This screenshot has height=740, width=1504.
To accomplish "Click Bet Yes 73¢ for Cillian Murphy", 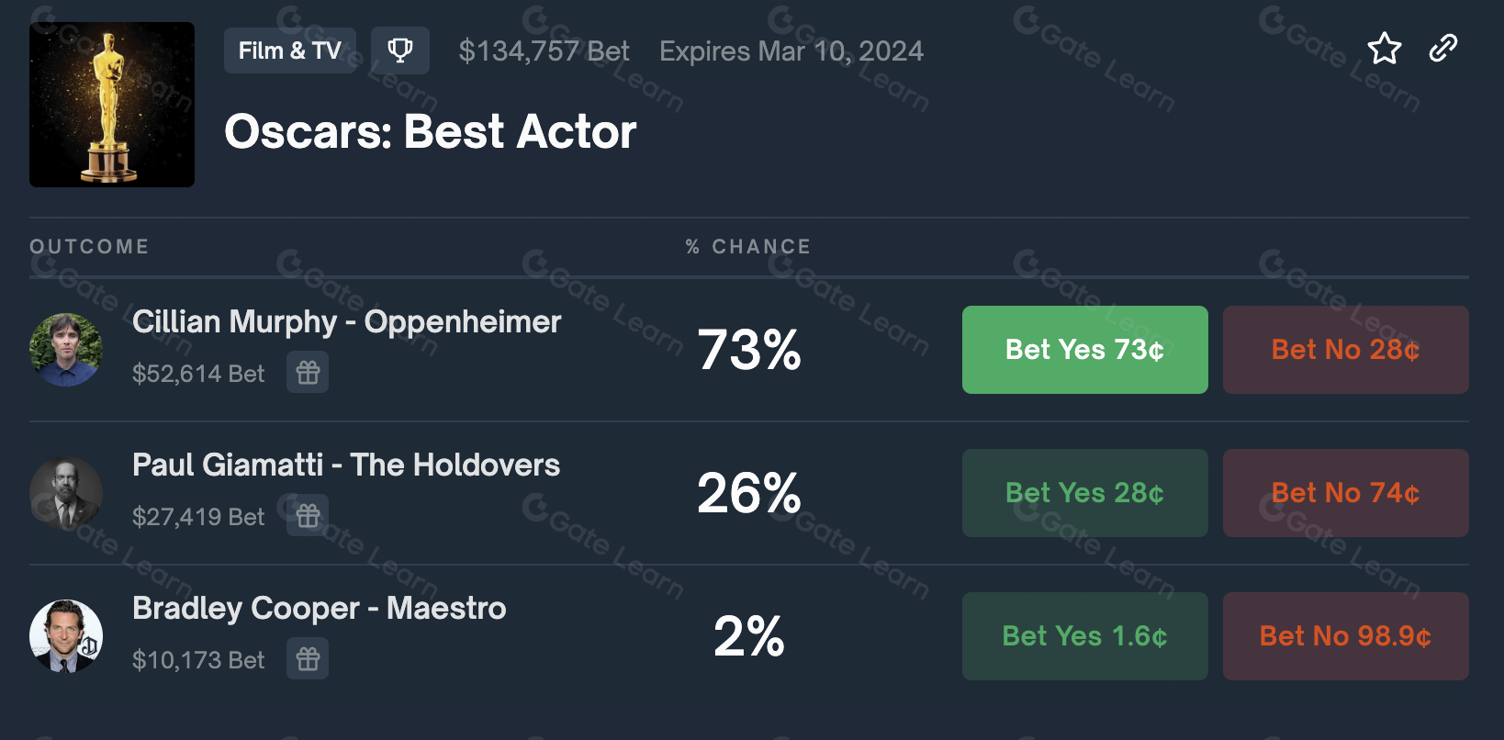I will point(1084,350).
